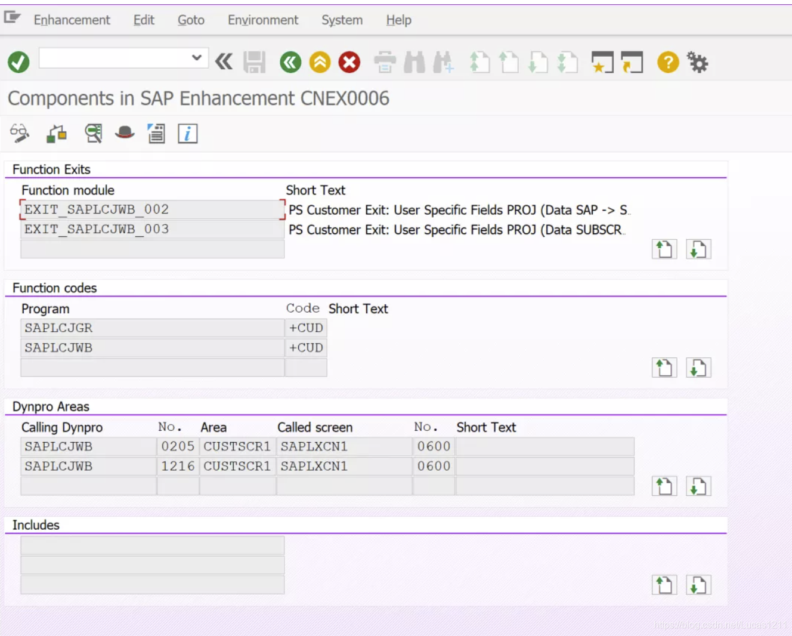Click first empty Includes row
792x636 pixels.
(153, 545)
